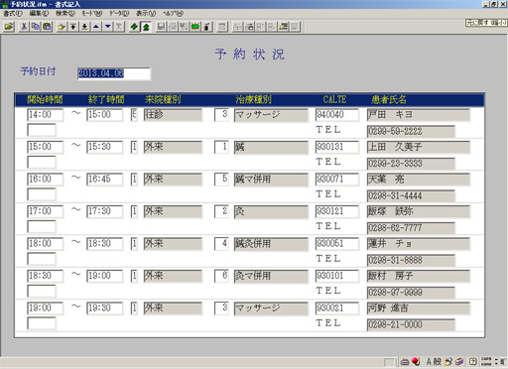
Task: Open the ﾃﾞｰﾀ(D) menu
Action: (119, 14)
